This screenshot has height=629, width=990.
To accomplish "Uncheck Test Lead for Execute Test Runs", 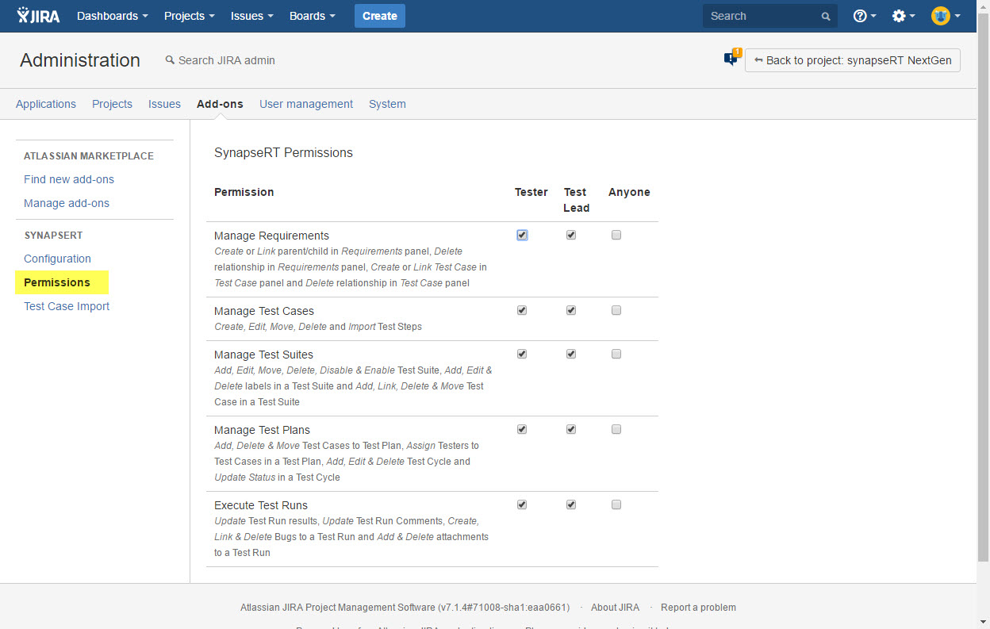I will pos(571,505).
